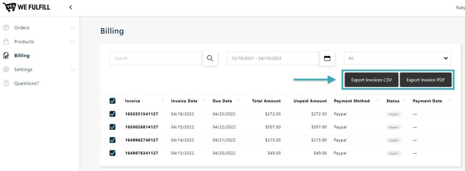The image size is (465, 171).
Task: Open the calendar date picker icon
Action: [327, 58]
